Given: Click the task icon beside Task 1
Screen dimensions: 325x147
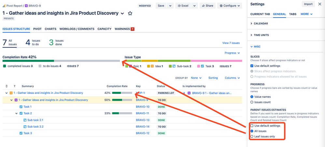Looking at the screenshot, I should (21, 107).
